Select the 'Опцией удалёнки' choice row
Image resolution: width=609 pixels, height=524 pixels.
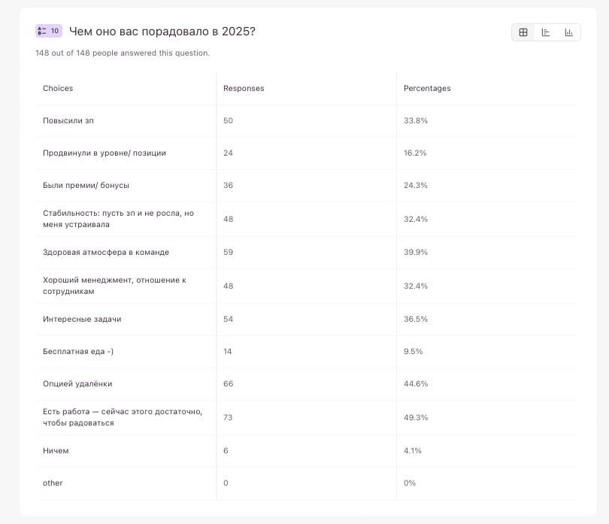(77, 383)
